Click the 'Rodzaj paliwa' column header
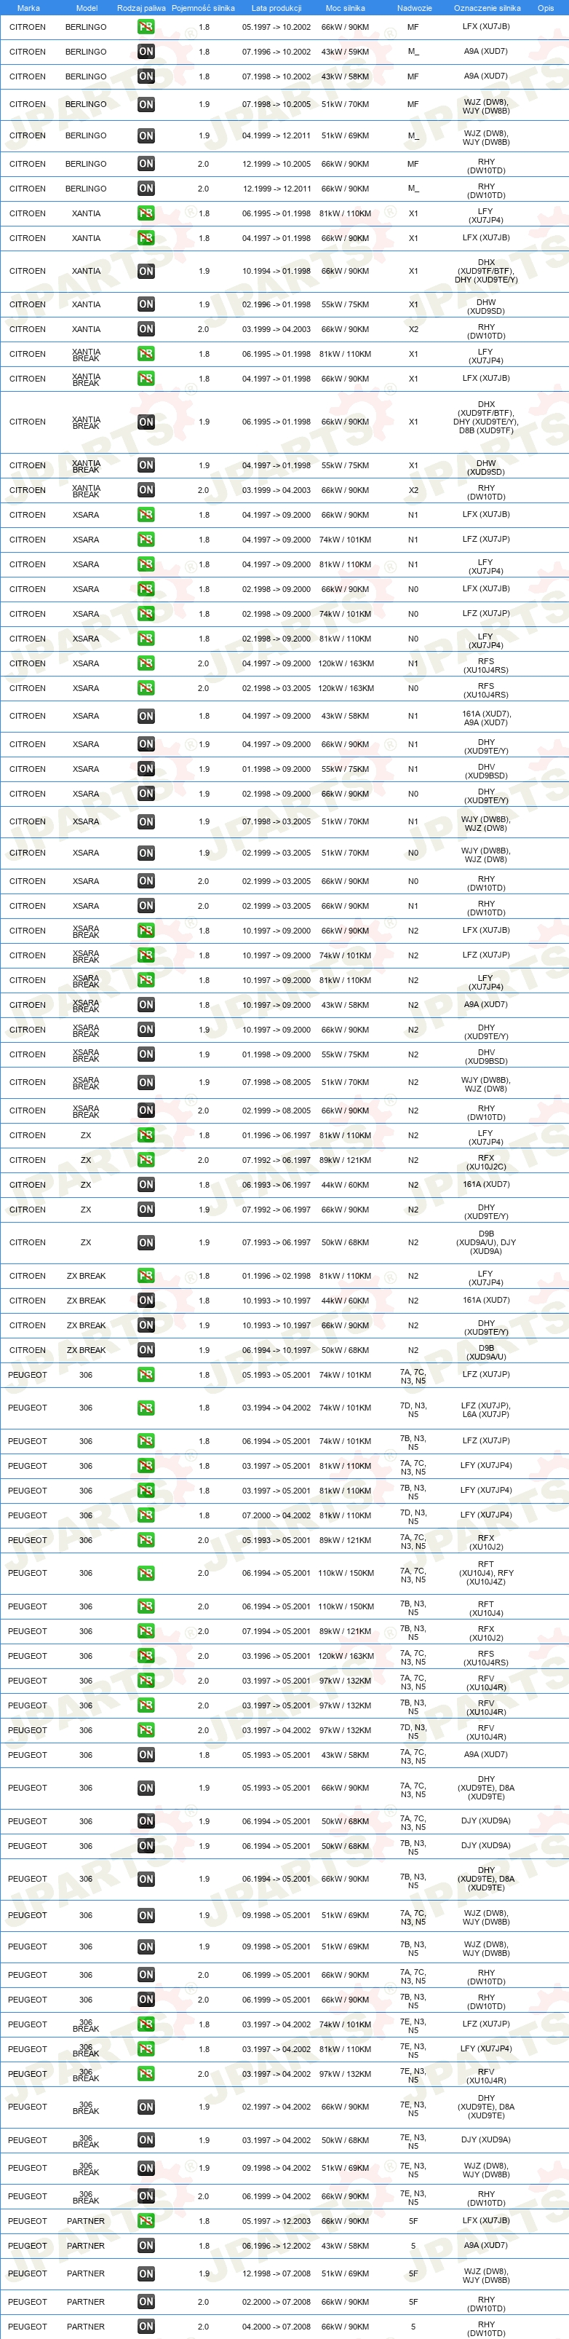The width and height of the screenshot is (569, 2339). click(x=142, y=8)
